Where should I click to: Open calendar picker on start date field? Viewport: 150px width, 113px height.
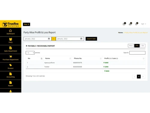coord(49,39)
